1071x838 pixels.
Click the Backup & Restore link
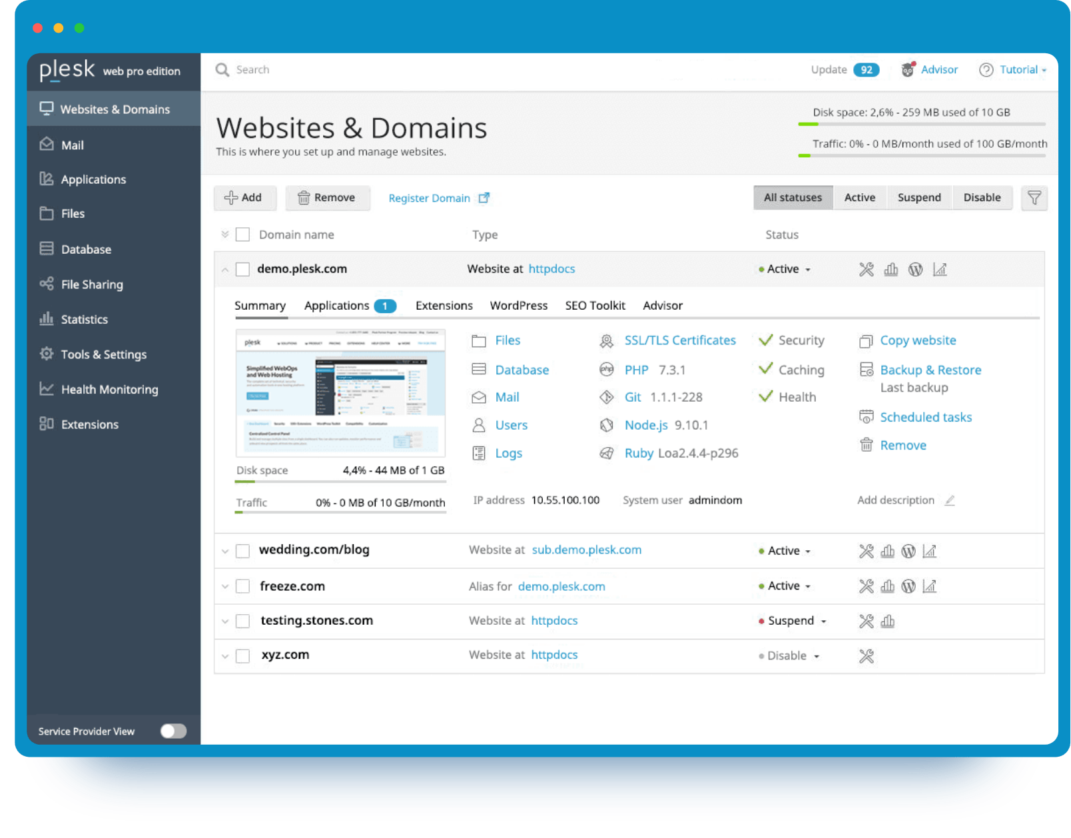click(930, 370)
